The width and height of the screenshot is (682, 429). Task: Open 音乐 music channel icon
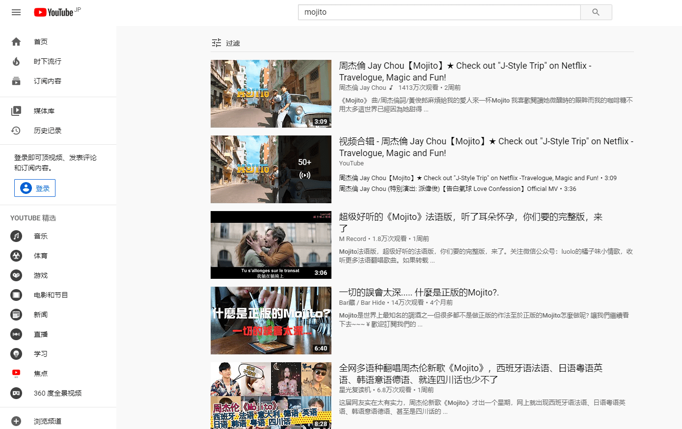(16, 236)
